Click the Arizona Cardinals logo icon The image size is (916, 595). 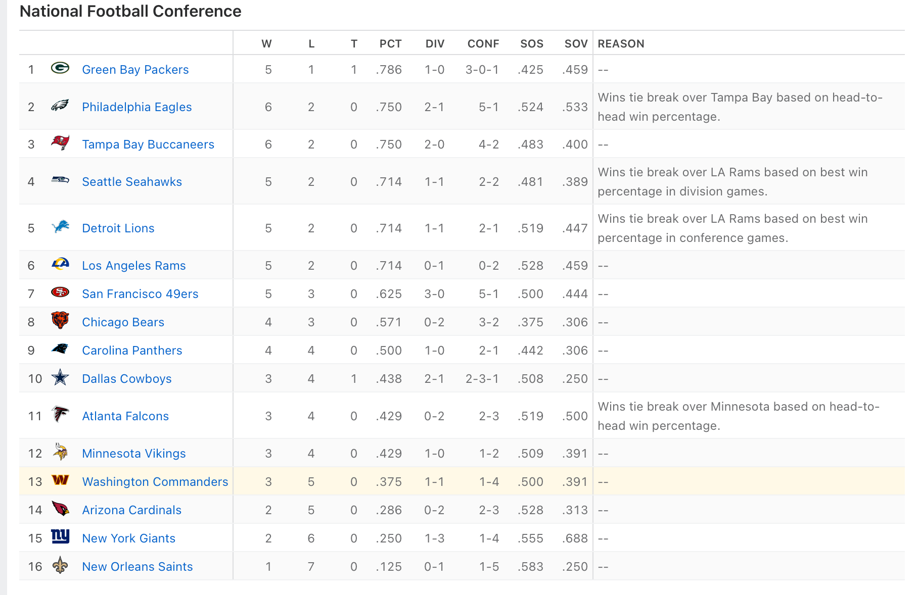pos(60,509)
